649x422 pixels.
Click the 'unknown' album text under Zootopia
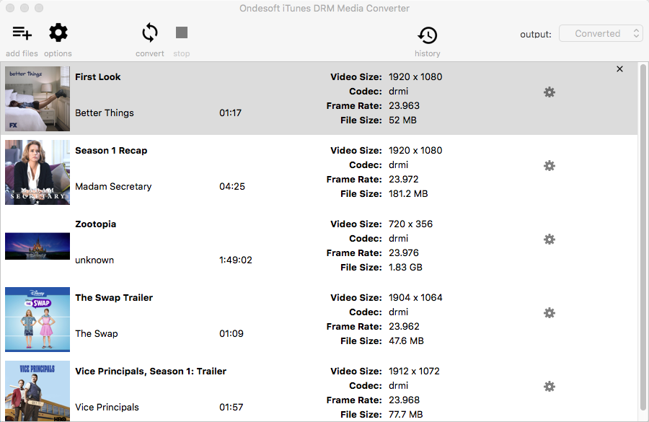[94, 260]
